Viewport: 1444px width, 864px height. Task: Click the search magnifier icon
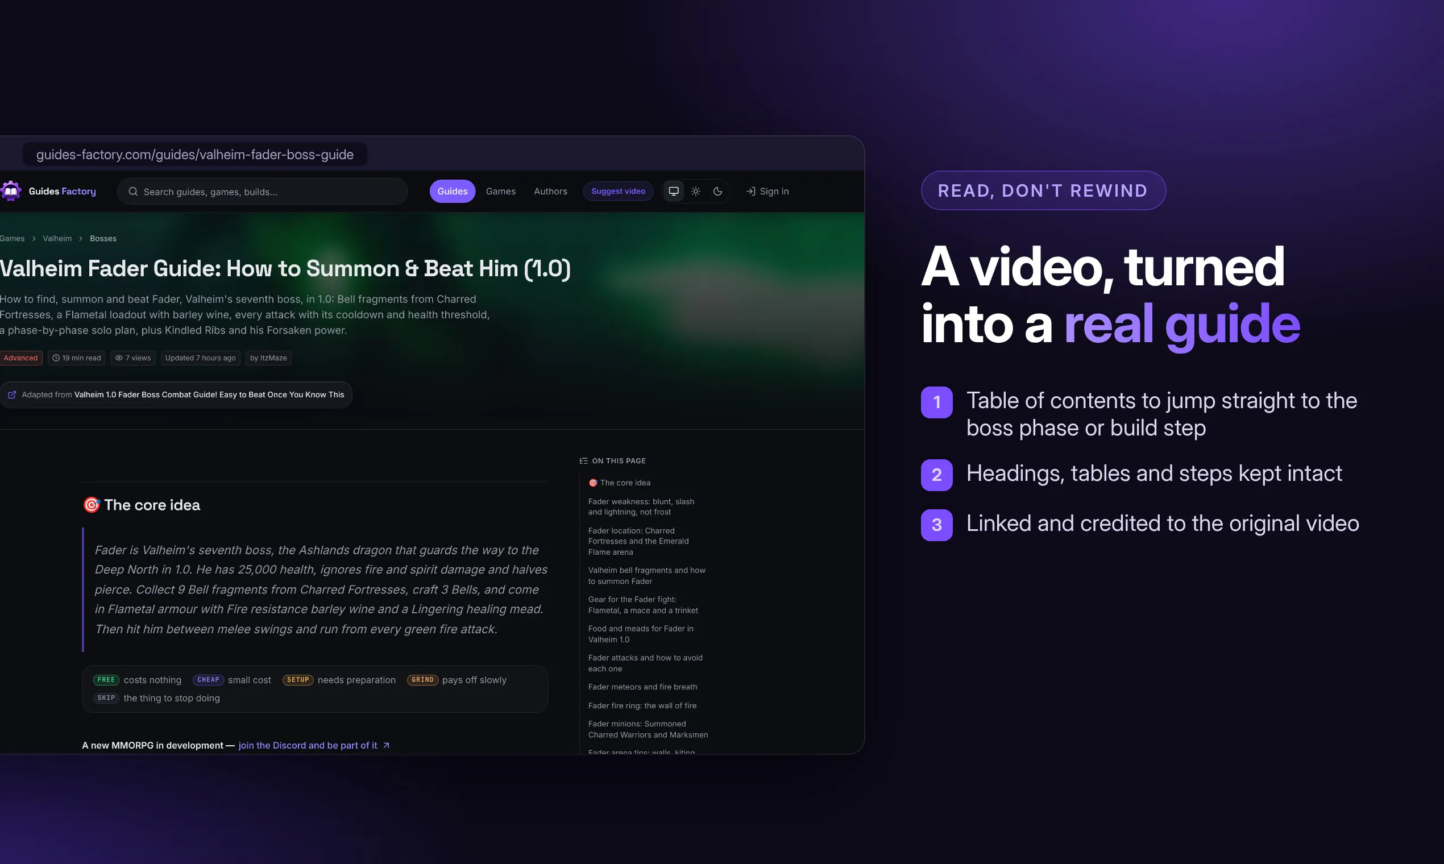point(133,192)
